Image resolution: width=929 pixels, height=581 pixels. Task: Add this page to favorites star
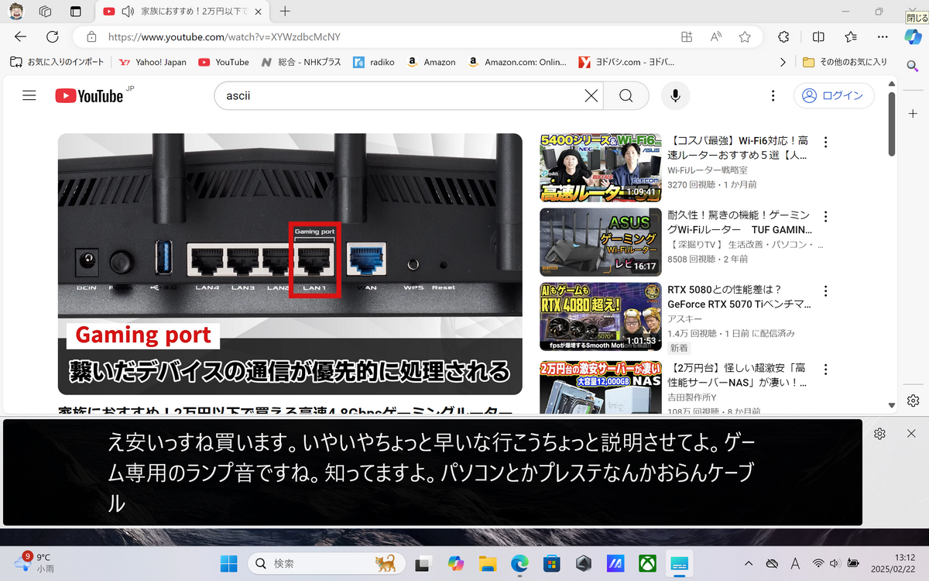[745, 36]
